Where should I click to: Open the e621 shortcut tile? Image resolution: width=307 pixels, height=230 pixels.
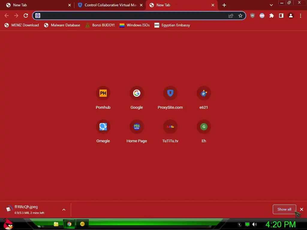pyautogui.click(x=204, y=98)
